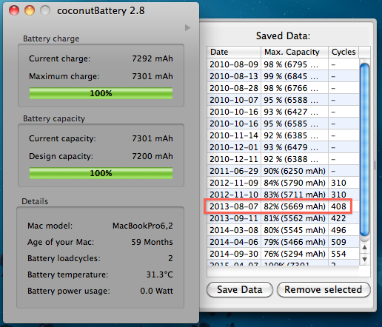Select the 2010-11-14 saved data row
Screen dimensions: 382x327
tap(284, 135)
